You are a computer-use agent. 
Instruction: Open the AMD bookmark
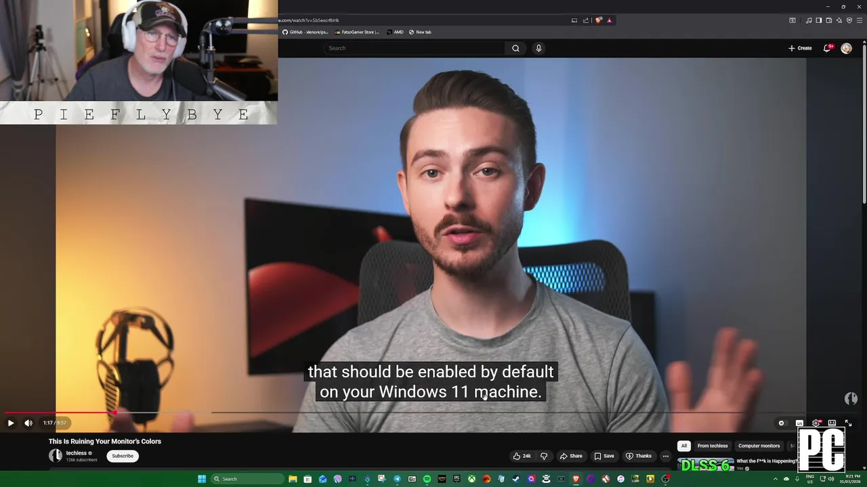click(395, 32)
